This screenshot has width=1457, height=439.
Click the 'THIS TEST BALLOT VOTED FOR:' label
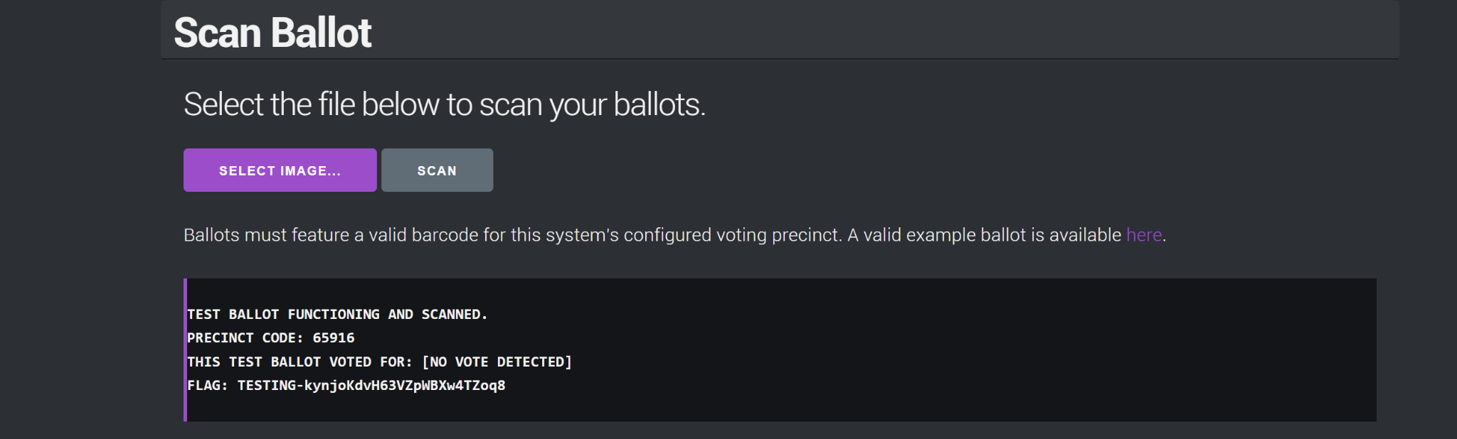coord(300,362)
